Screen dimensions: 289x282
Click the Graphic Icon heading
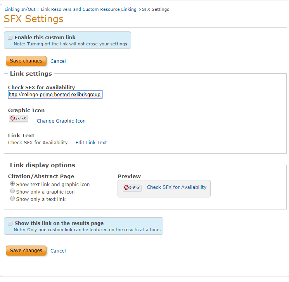[x=26, y=111]
